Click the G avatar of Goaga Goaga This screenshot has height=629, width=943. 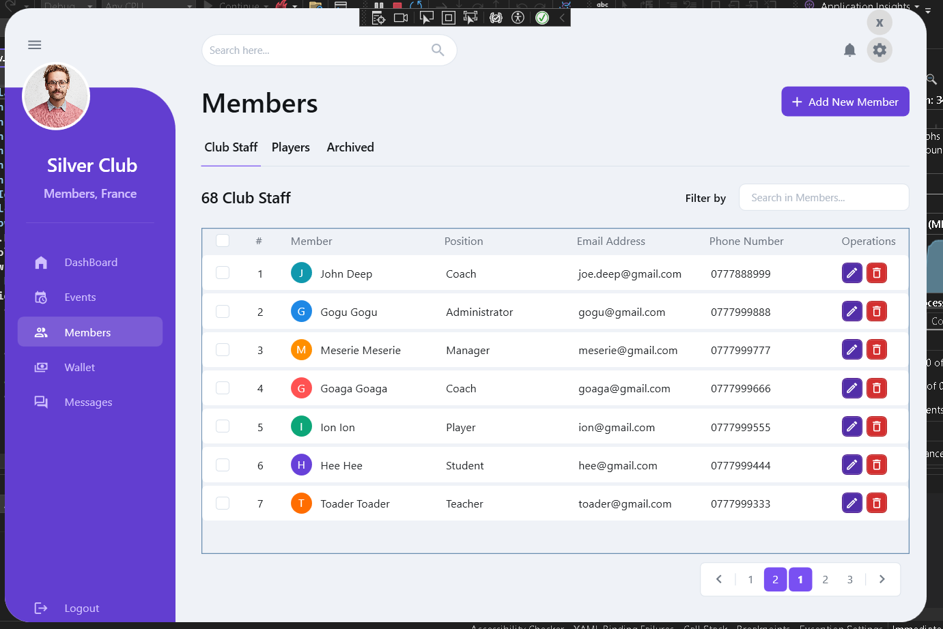[301, 388]
